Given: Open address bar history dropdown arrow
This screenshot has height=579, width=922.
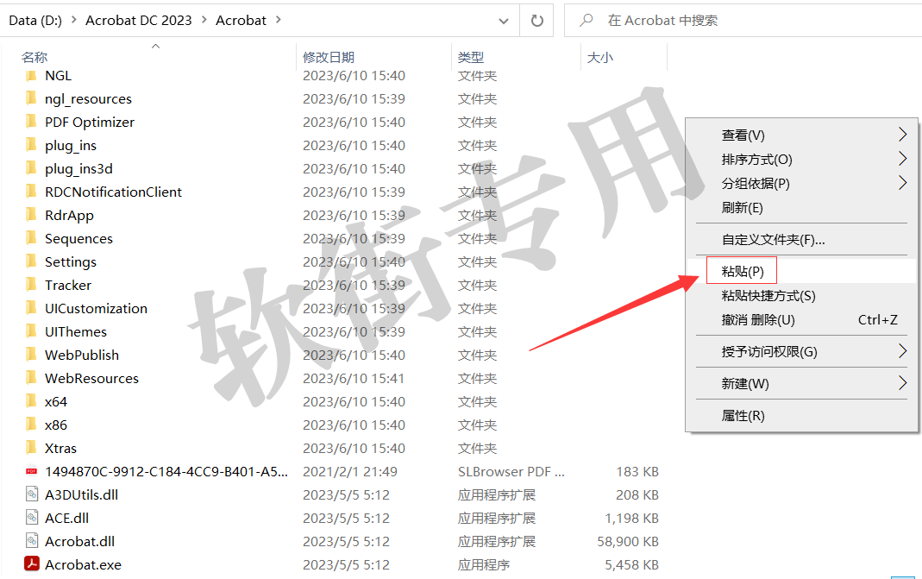Looking at the screenshot, I should (x=504, y=20).
